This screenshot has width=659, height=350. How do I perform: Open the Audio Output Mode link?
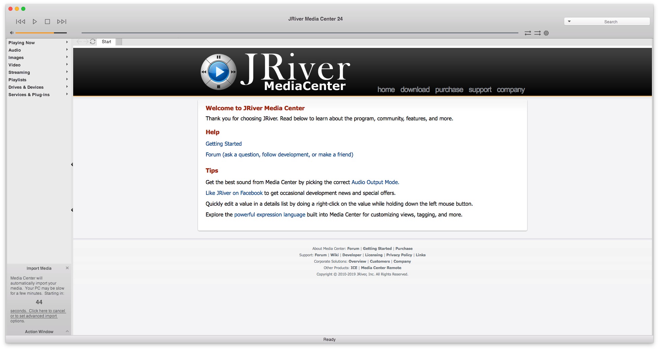375,182
